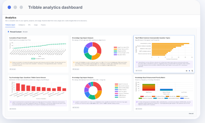Click the Medium Priority blue bar

click(166, 90)
